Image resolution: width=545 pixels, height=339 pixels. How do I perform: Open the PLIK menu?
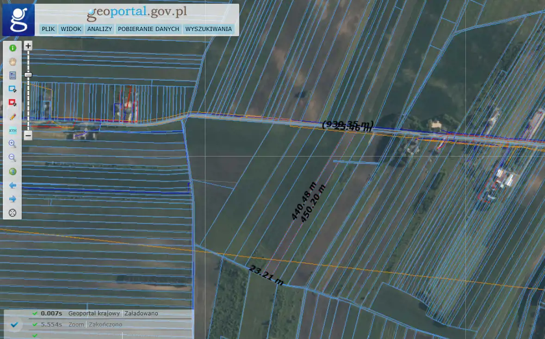pyautogui.click(x=48, y=29)
